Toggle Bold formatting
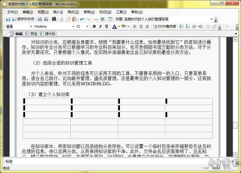This screenshot has height=173, width=241. (x=94, y=26)
